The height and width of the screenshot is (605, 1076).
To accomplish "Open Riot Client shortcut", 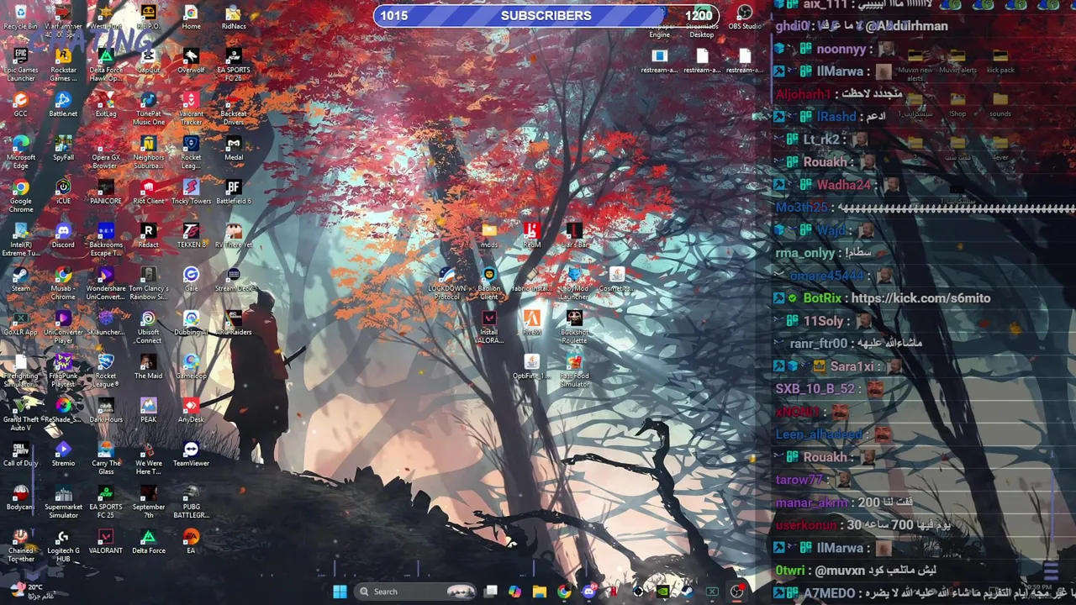I will coord(148,192).
